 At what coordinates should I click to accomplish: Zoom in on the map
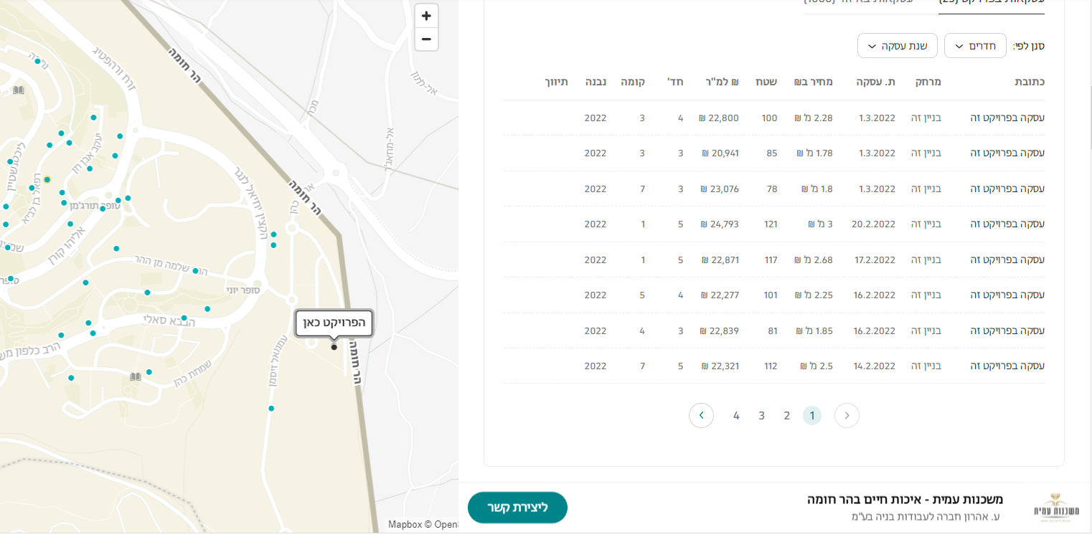pyautogui.click(x=426, y=16)
